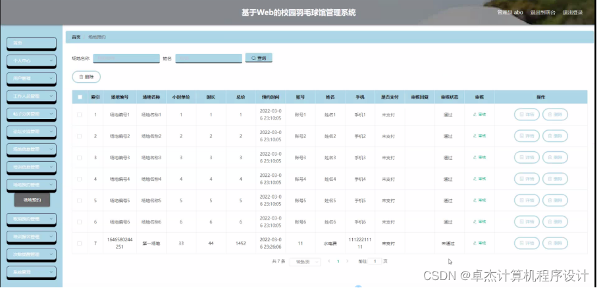Check the checkbox for row 7
The height and width of the screenshot is (288, 599).
[80, 243]
